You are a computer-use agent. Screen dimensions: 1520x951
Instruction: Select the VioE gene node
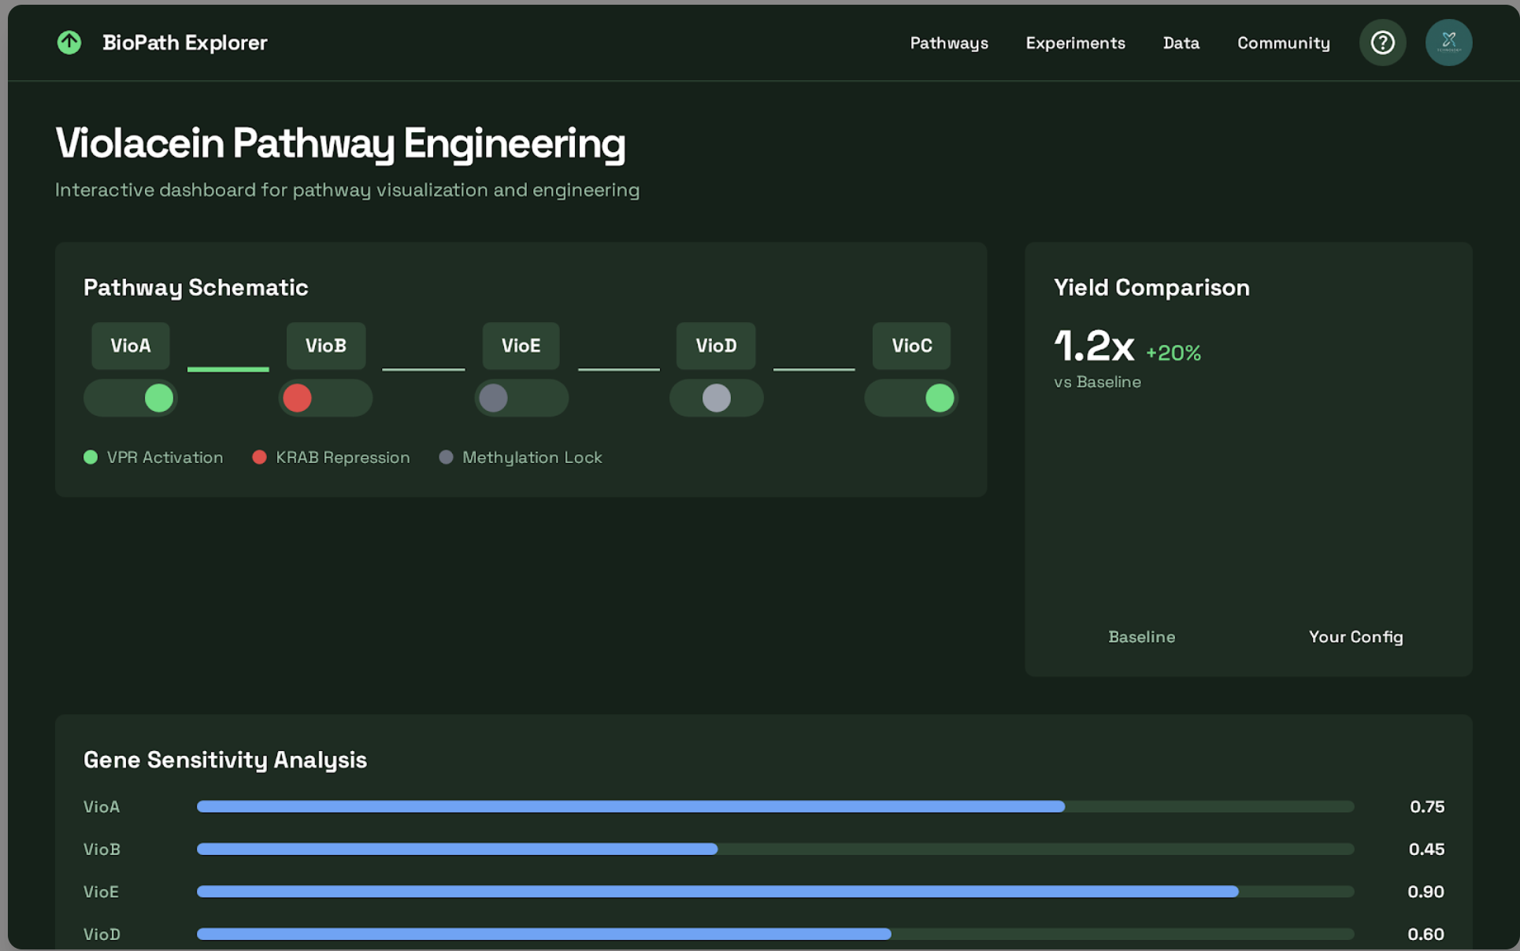521,346
